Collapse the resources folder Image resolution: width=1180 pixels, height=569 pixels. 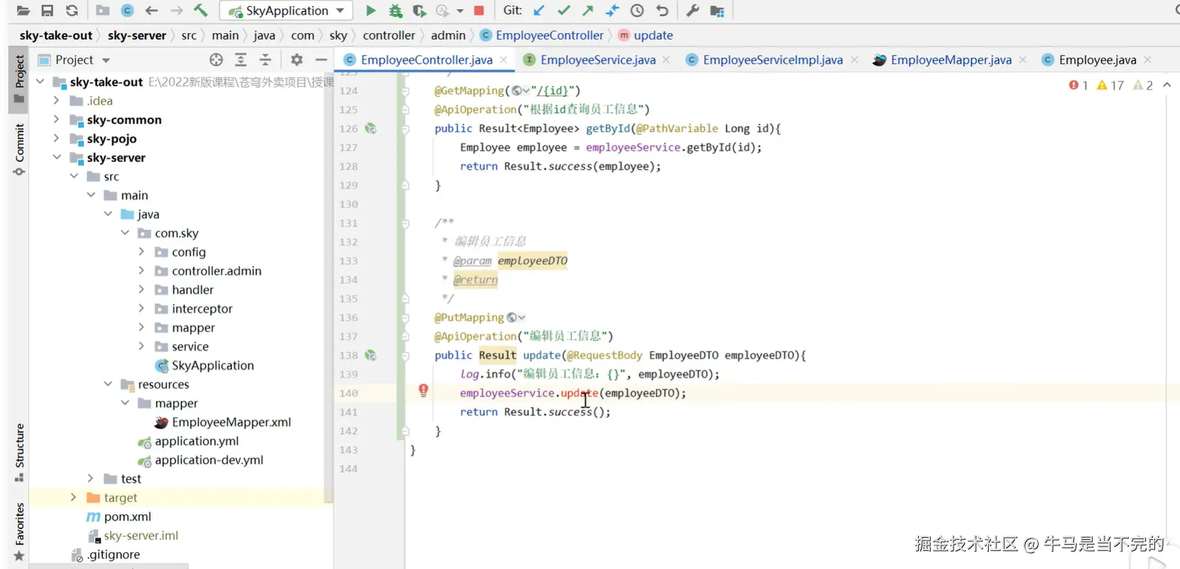[x=108, y=384]
